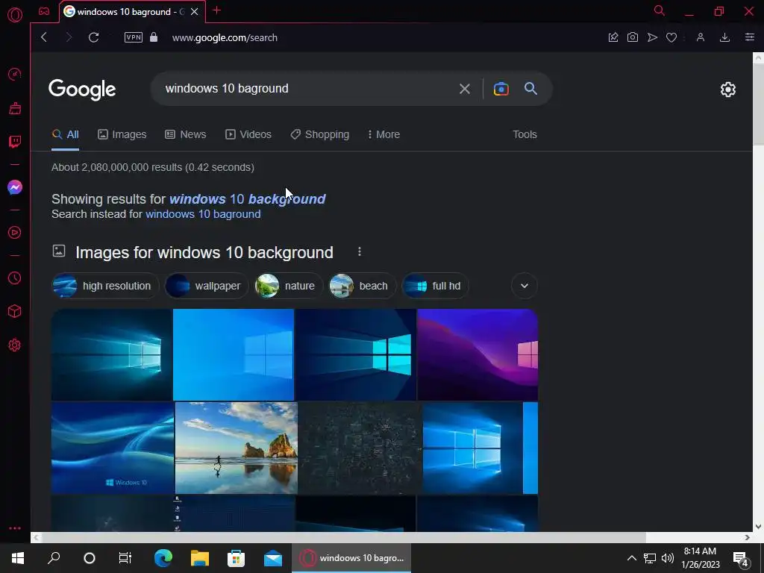764x573 pixels.
Task: Open tab search magnifier in title bar
Action: point(660,10)
